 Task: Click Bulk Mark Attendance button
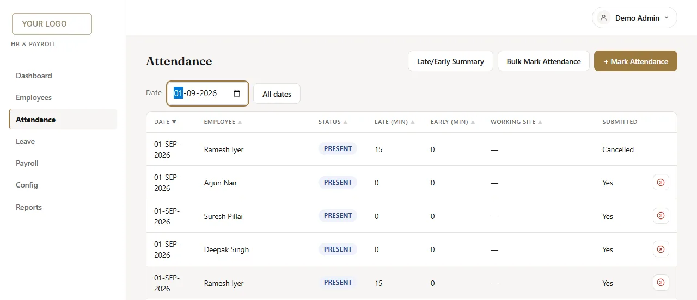[543, 61]
